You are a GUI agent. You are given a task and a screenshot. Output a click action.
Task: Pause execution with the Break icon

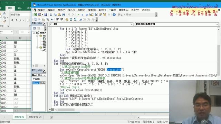click(x=83, y=14)
